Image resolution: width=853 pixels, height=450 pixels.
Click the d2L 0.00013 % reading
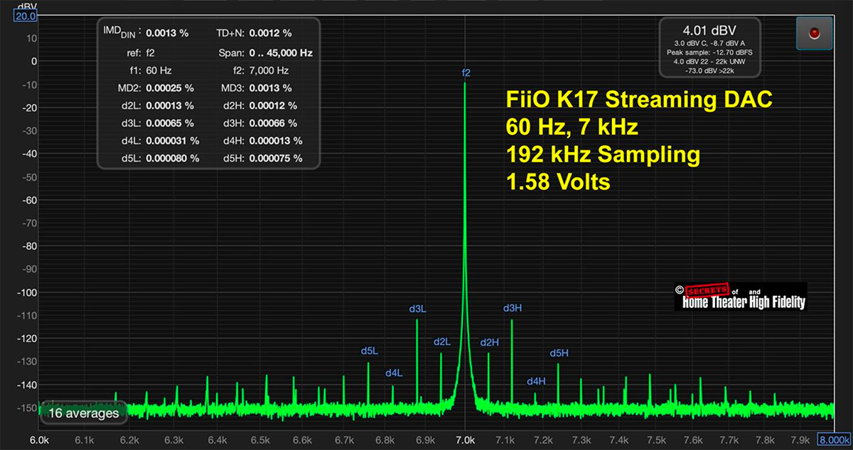(x=170, y=106)
